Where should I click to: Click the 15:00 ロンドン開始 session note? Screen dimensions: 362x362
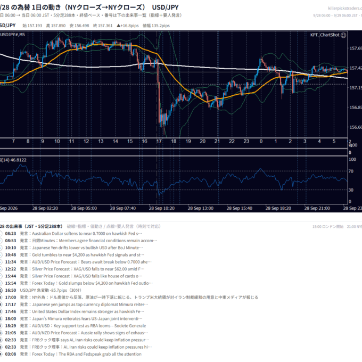(328, 227)
